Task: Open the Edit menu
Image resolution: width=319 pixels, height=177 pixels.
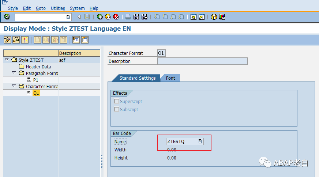Action: point(27,8)
